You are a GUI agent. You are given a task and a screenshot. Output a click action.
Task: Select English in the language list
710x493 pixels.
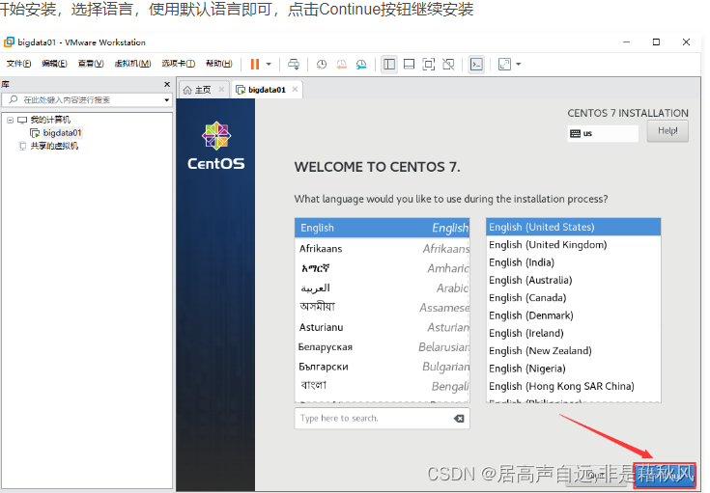(x=383, y=228)
